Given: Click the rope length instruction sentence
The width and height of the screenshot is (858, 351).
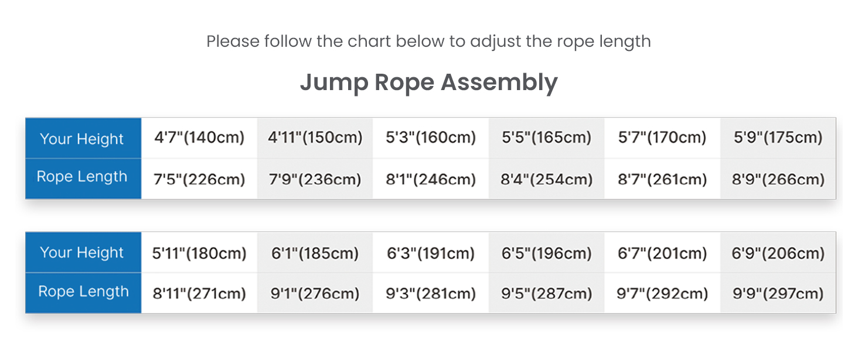Looking at the screenshot, I should [428, 42].
